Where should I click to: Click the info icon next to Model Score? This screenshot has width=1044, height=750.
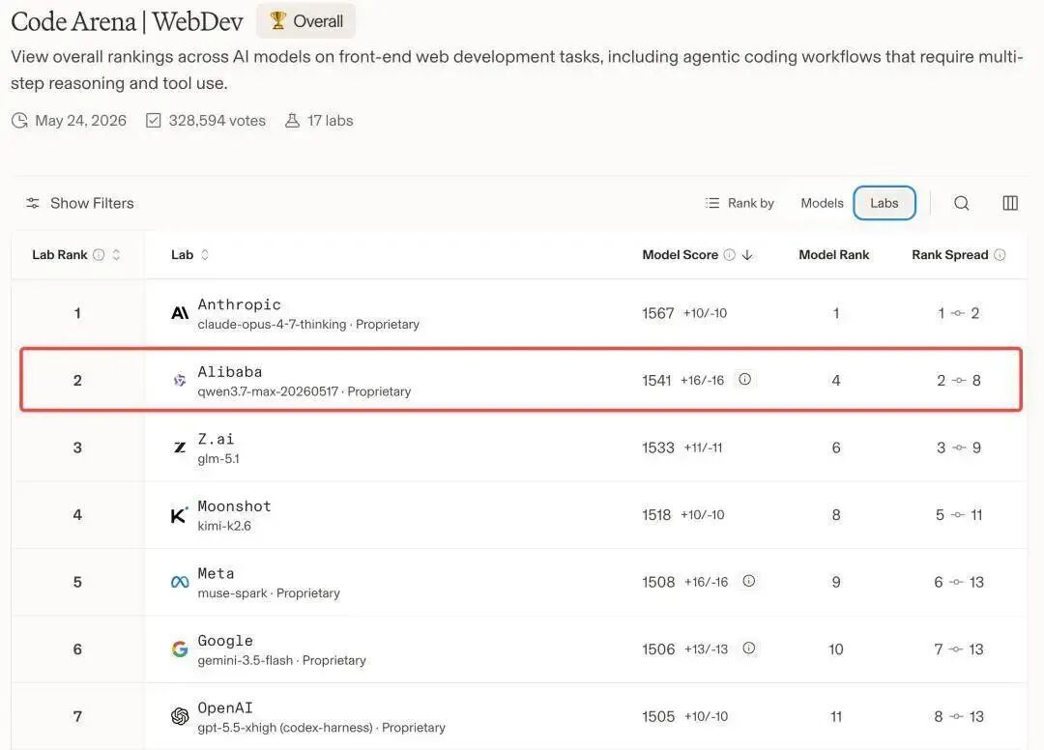click(x=730, y=255)
